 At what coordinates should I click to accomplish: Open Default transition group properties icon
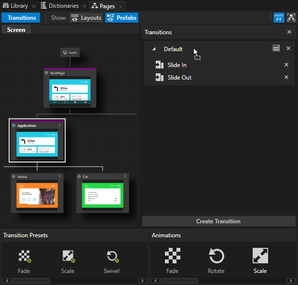click(x=276, y=49)
